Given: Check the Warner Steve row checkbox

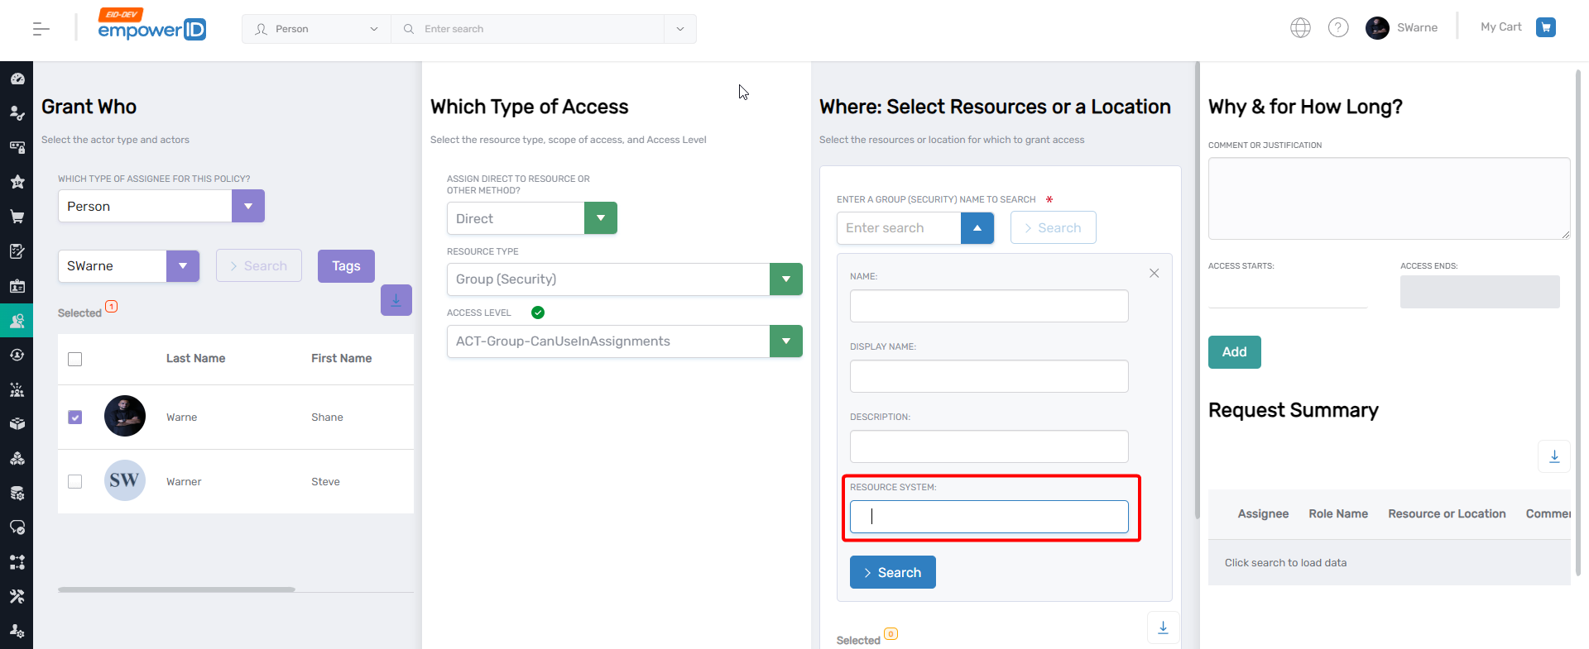Looking at the screenshot, I should (x=75, y=481).
